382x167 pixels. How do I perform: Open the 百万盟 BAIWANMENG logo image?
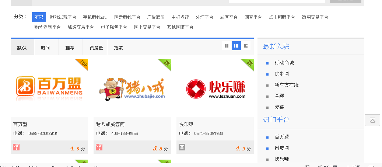[x=49, y=88]
